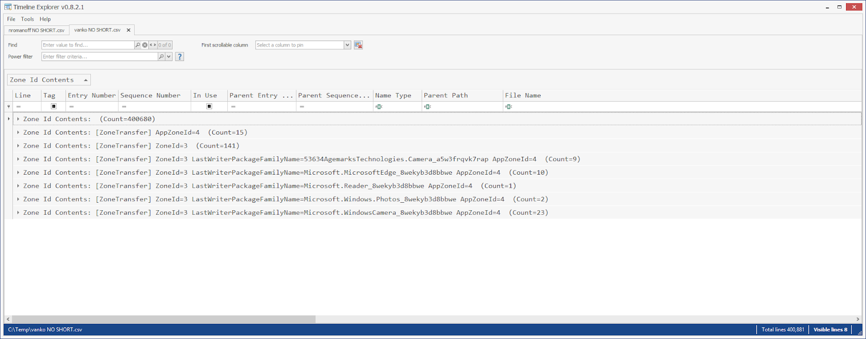Expand the Microsoft.Windows.Photos group row
866x339 pixels.
18,200
